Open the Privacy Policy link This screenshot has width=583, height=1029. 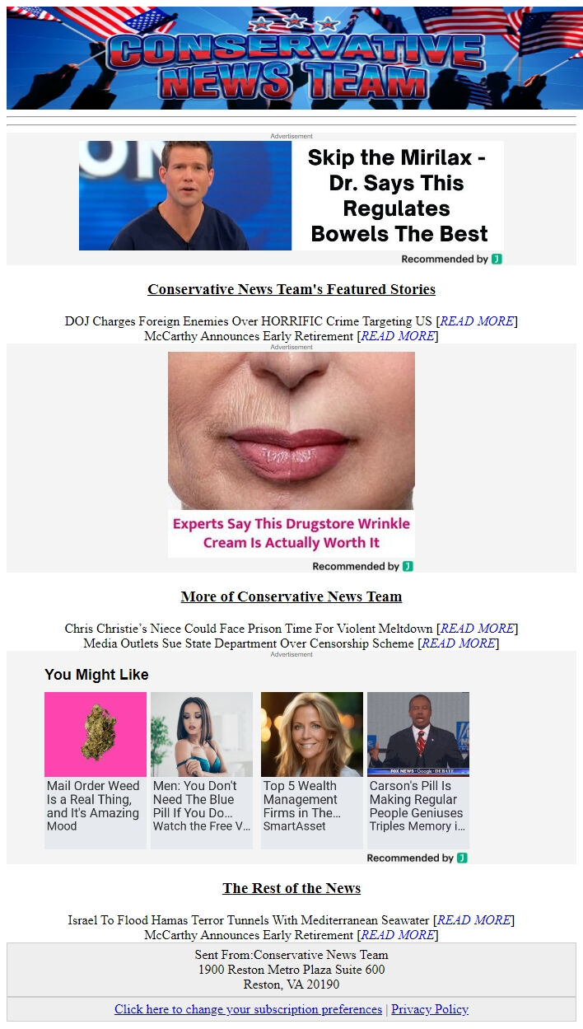click(x=430, y=1009)
